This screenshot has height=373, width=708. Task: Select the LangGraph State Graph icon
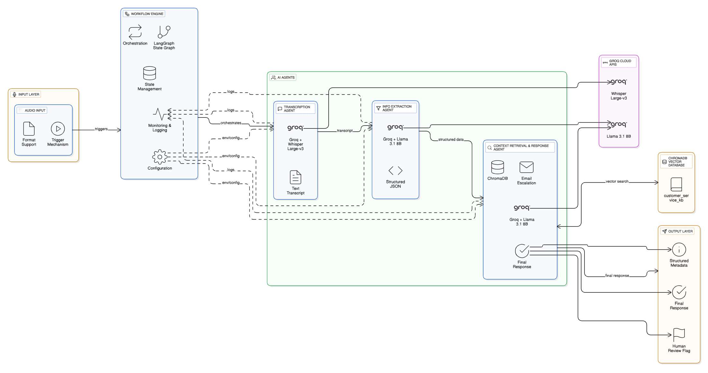point(164,32)
